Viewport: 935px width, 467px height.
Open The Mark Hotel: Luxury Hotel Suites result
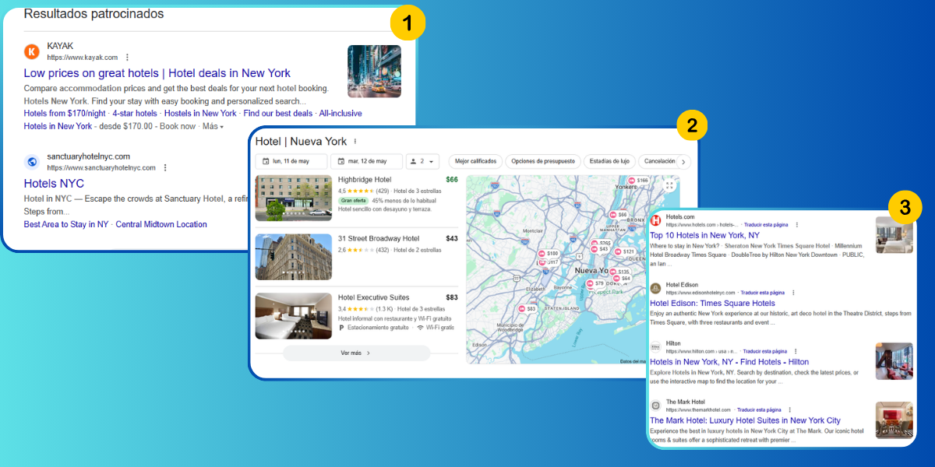pyautogui.click(x=745, y=420)
